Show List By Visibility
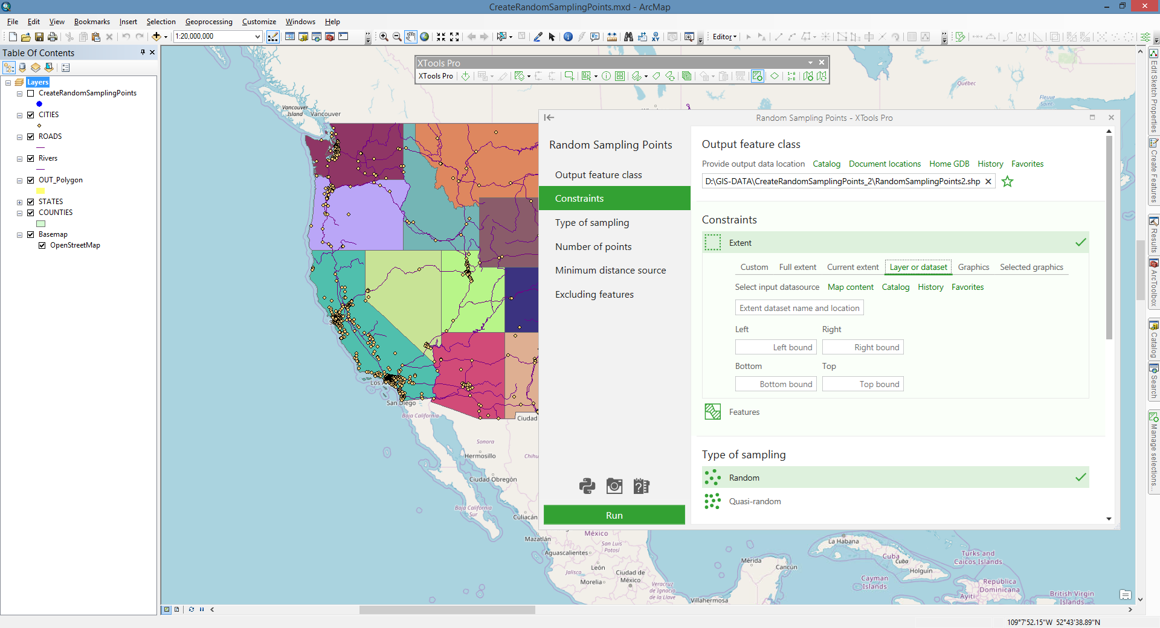 point(36,68)
